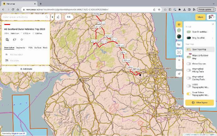217x136 pixels.
Task: Locate my position with arrow icon
Action: tap(179, 74)
